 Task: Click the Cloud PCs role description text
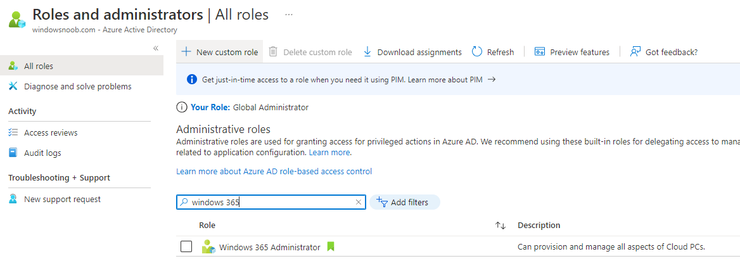click(611, 247)
